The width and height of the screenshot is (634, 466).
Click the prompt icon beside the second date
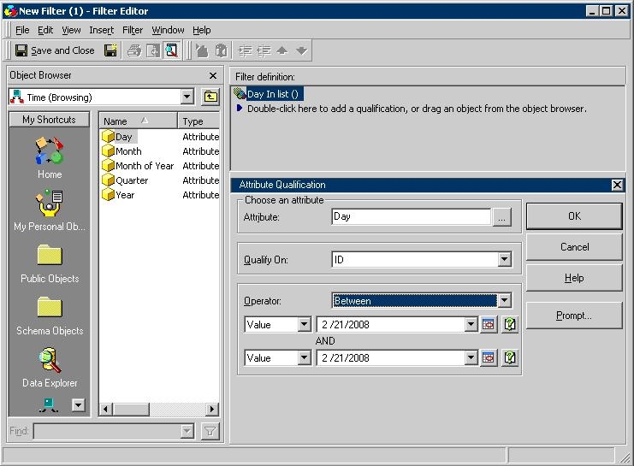pyautogui.click(x=510, y=358)
